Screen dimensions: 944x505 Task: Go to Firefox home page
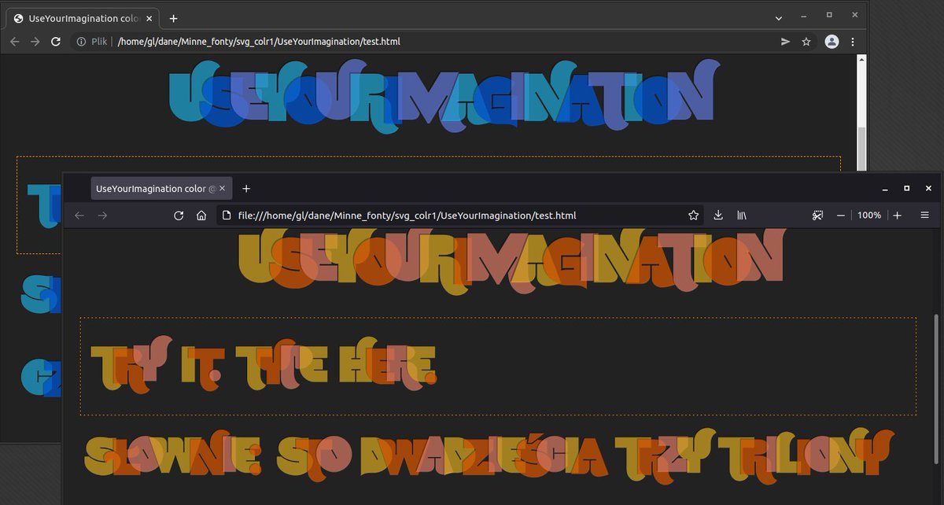pos(201,216)
